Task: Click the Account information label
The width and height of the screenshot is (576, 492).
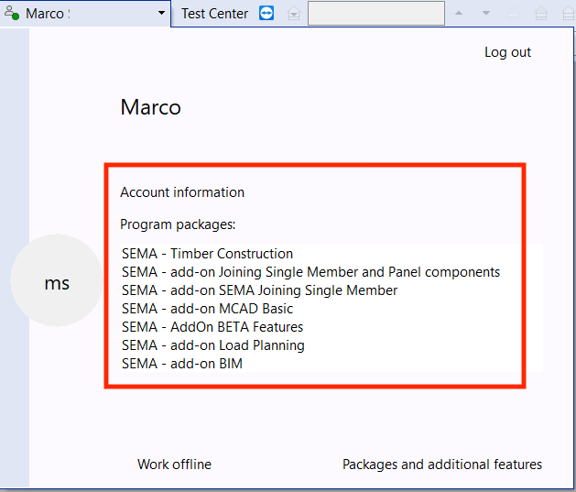Action: point(182,192)
